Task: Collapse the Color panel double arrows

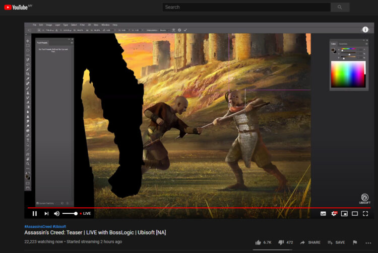Action: (x=363, y=40)
